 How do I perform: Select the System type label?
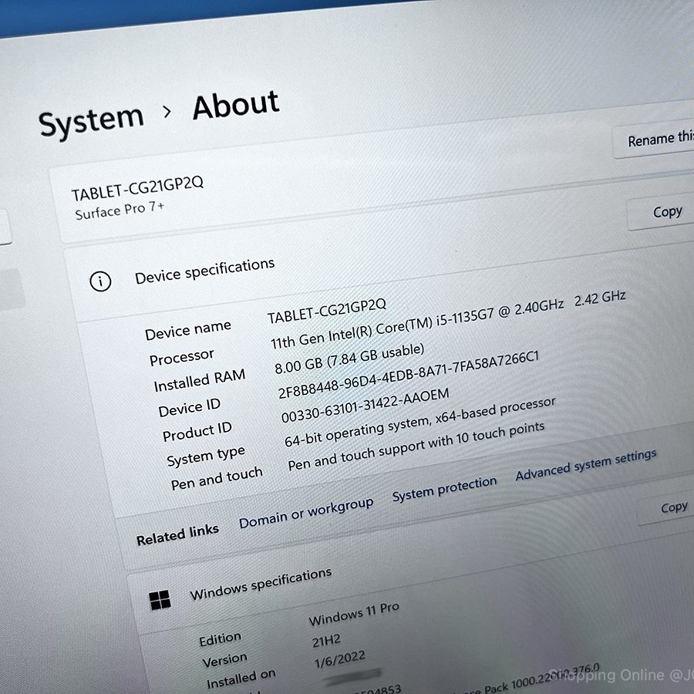point(206,456)
